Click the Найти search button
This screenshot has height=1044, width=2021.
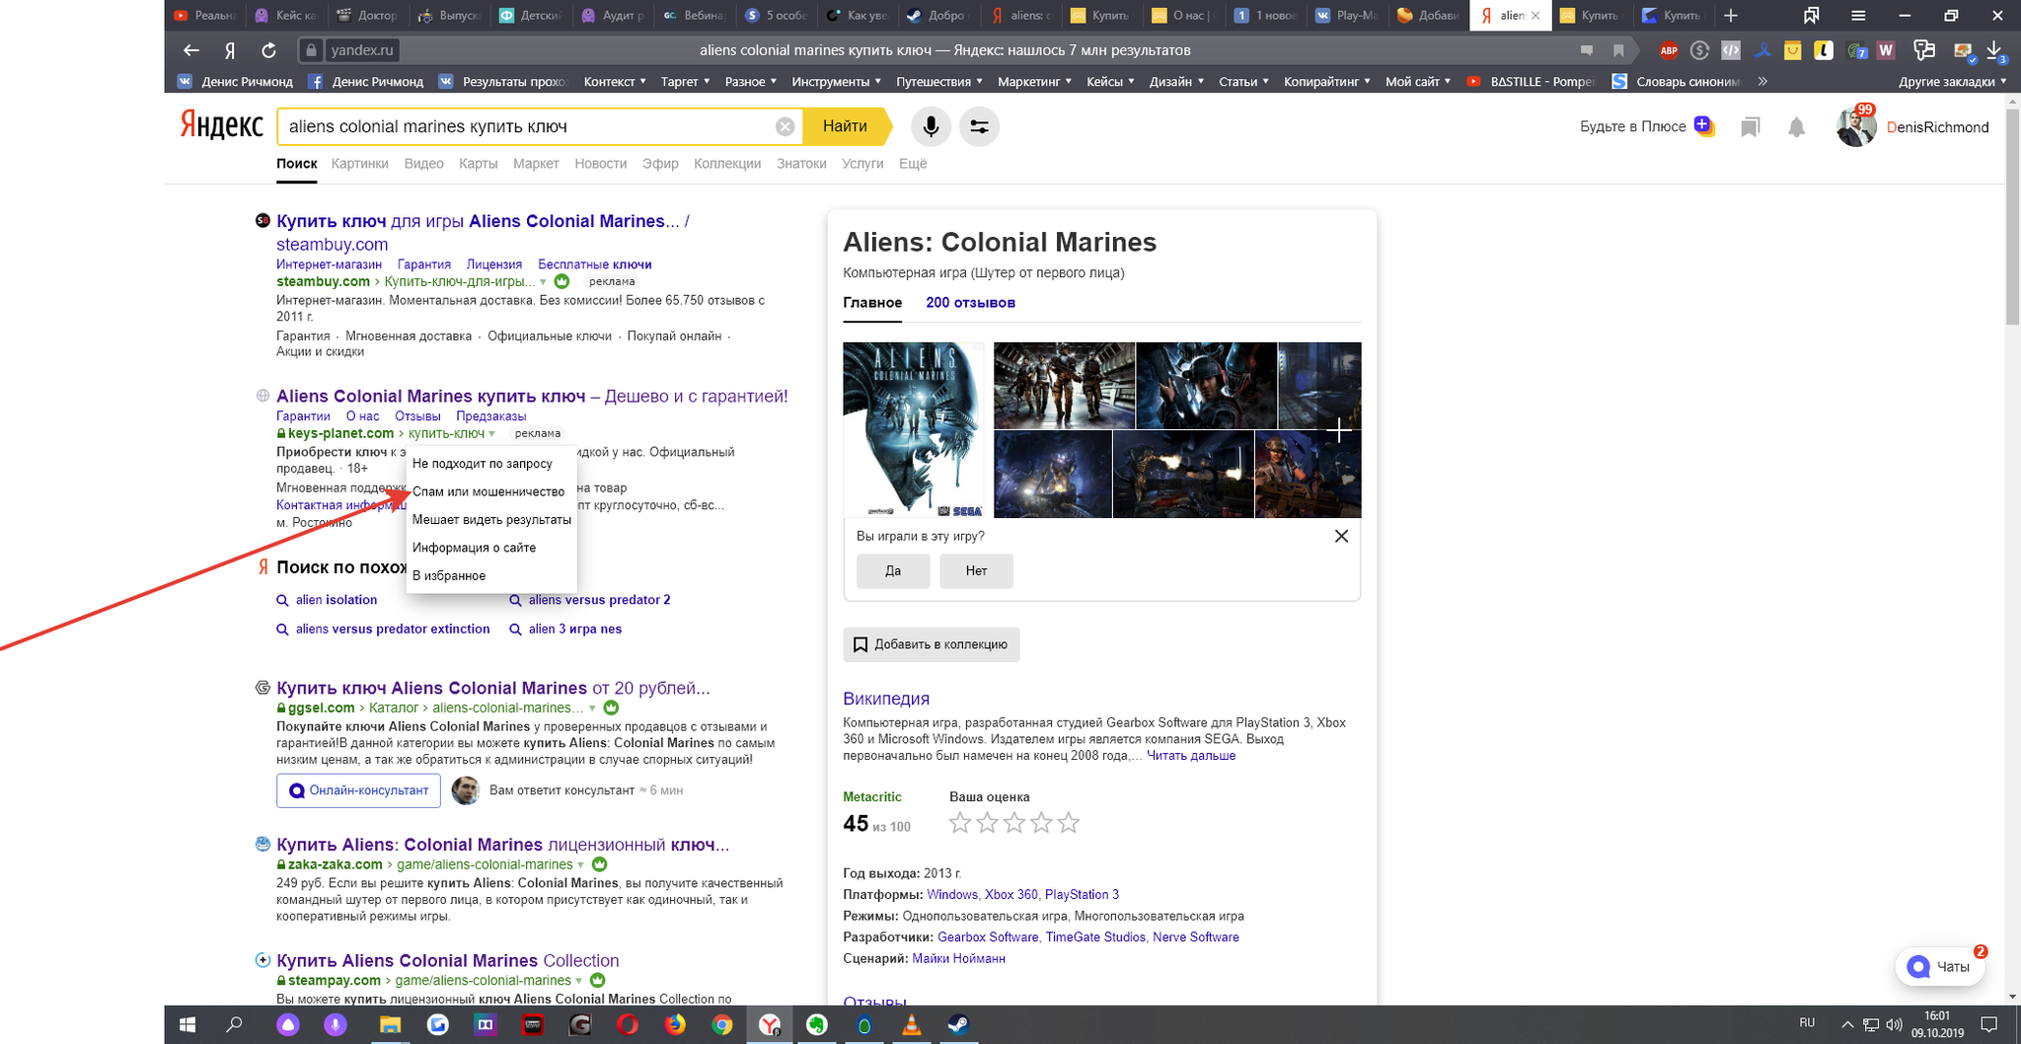[845, 126]
